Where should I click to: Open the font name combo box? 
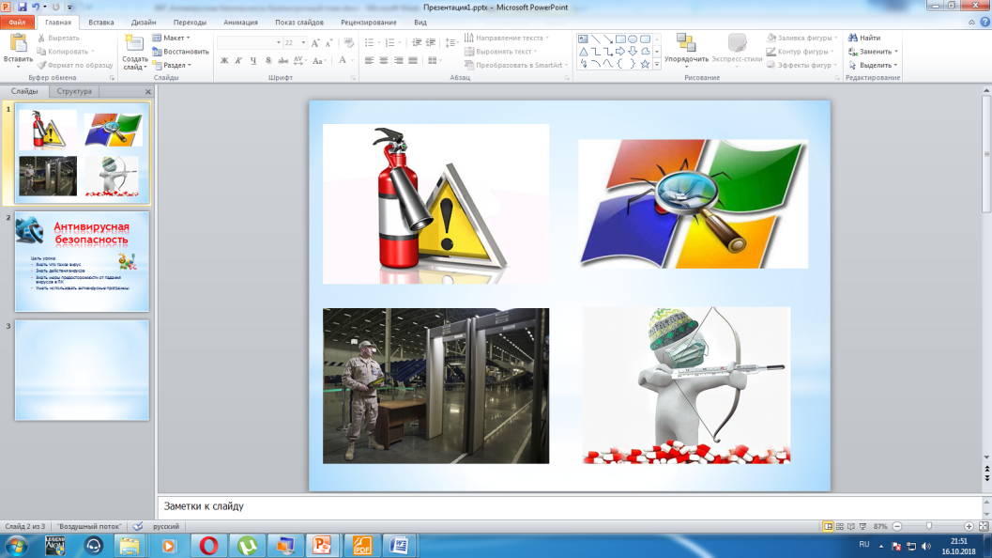pos(250,43)
